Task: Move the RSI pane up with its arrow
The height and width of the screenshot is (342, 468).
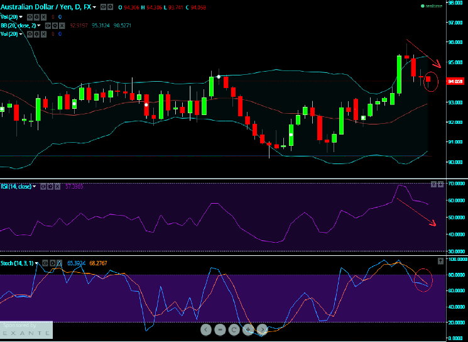Action: [433, 185]
